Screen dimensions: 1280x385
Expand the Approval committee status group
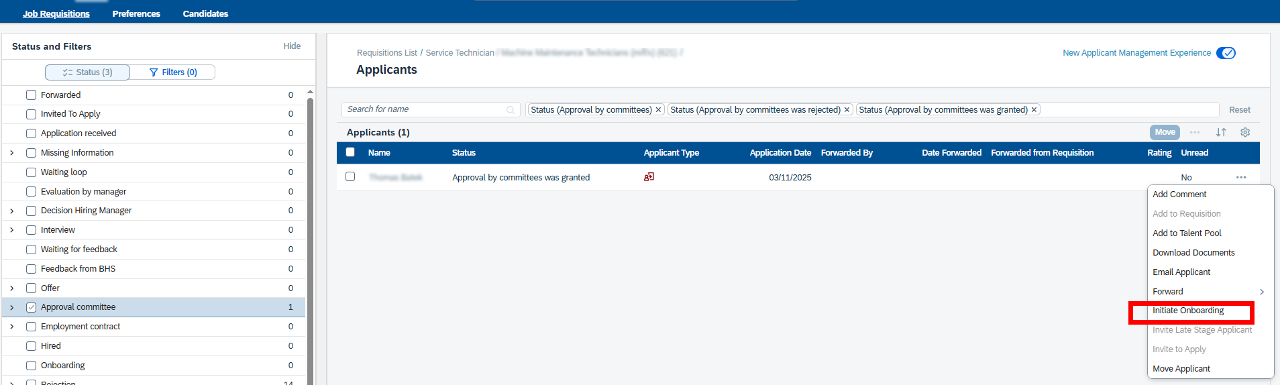pyautogui.click(x=12, y=307)
